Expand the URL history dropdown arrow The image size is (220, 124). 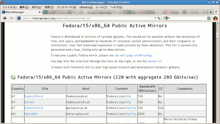[x=155, y=18]
